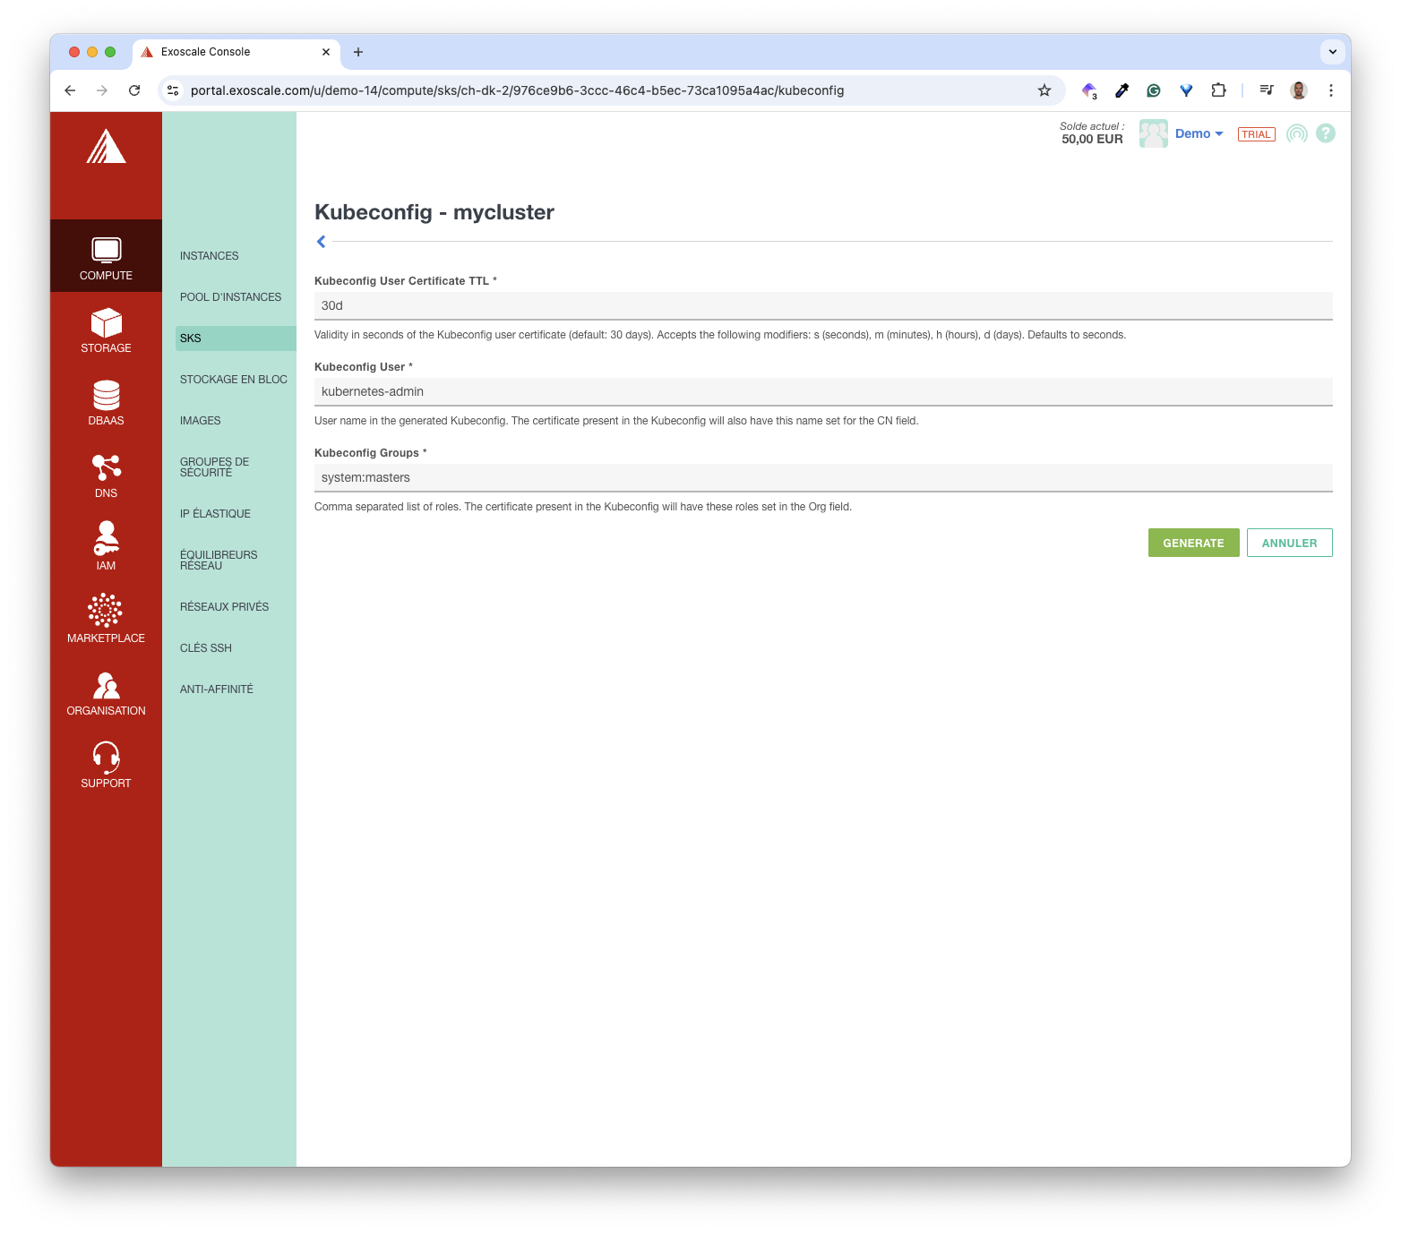Image resolution: width=1401 pixels, height=1233 pixels.
Task: Select Clés SSH in the sidebar
Action: (205, 648)
